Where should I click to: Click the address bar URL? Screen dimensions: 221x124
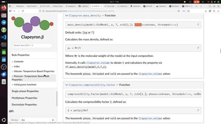click(80, 11)
